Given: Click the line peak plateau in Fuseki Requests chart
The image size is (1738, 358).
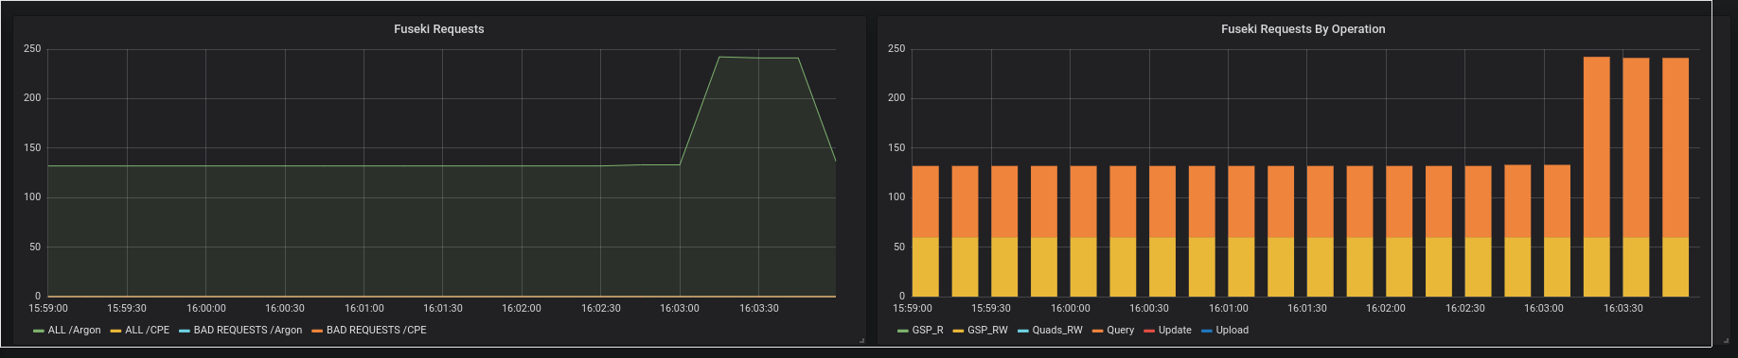Looking at the screenshot, I should 758,58.
